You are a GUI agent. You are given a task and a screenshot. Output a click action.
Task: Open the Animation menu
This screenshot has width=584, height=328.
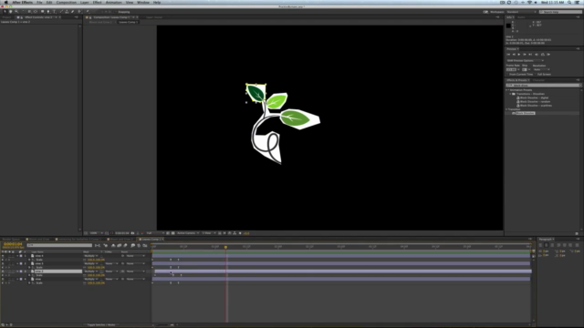tap(113, 2)
